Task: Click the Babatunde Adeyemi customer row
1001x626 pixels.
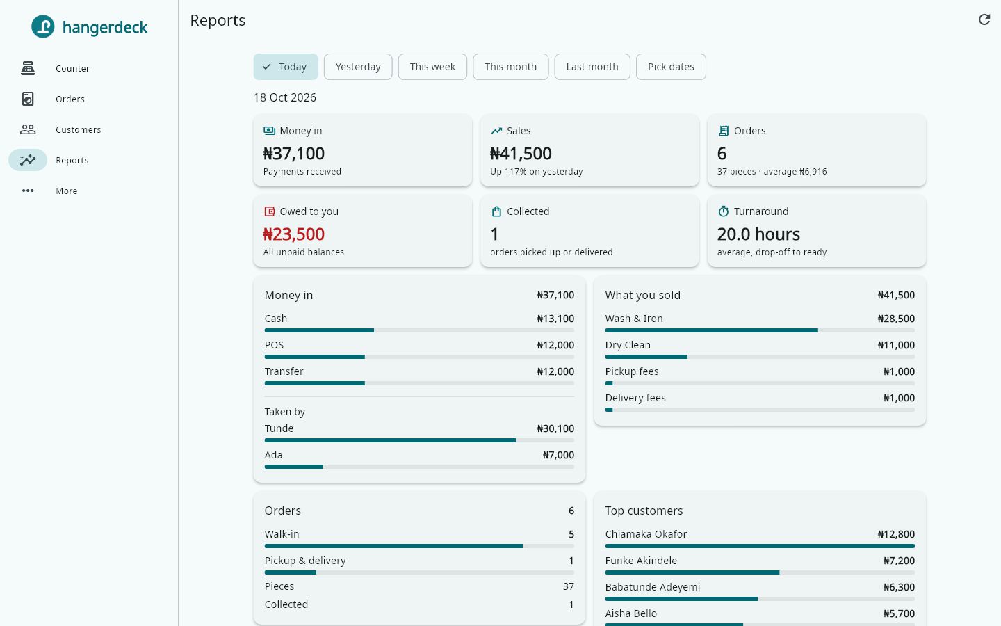Action: pos(760,591)
